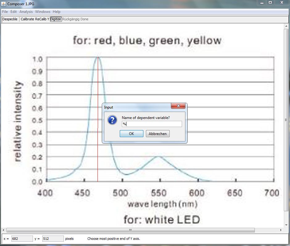Viewport: 290px width, 246px height.
Task: Open the Windows menu
Action: pyautogui.click(x=43, y=12)
